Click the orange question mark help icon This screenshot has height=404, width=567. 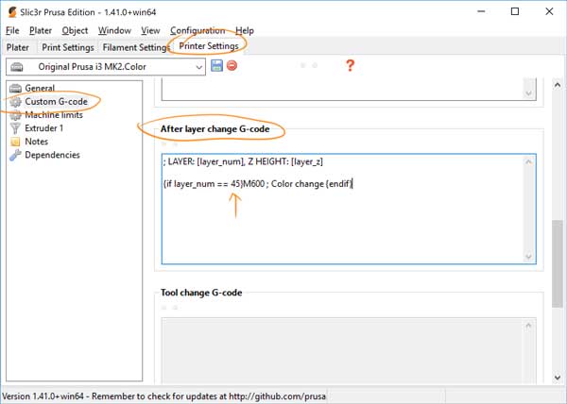click(x=350, y=65)
